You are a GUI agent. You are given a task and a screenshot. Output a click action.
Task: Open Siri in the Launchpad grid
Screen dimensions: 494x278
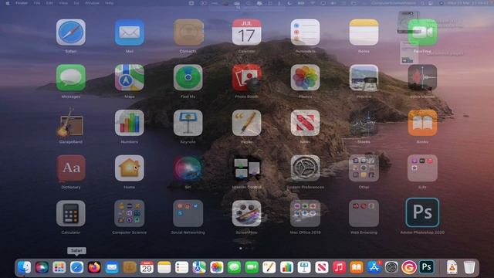click(x=188, y=168)
